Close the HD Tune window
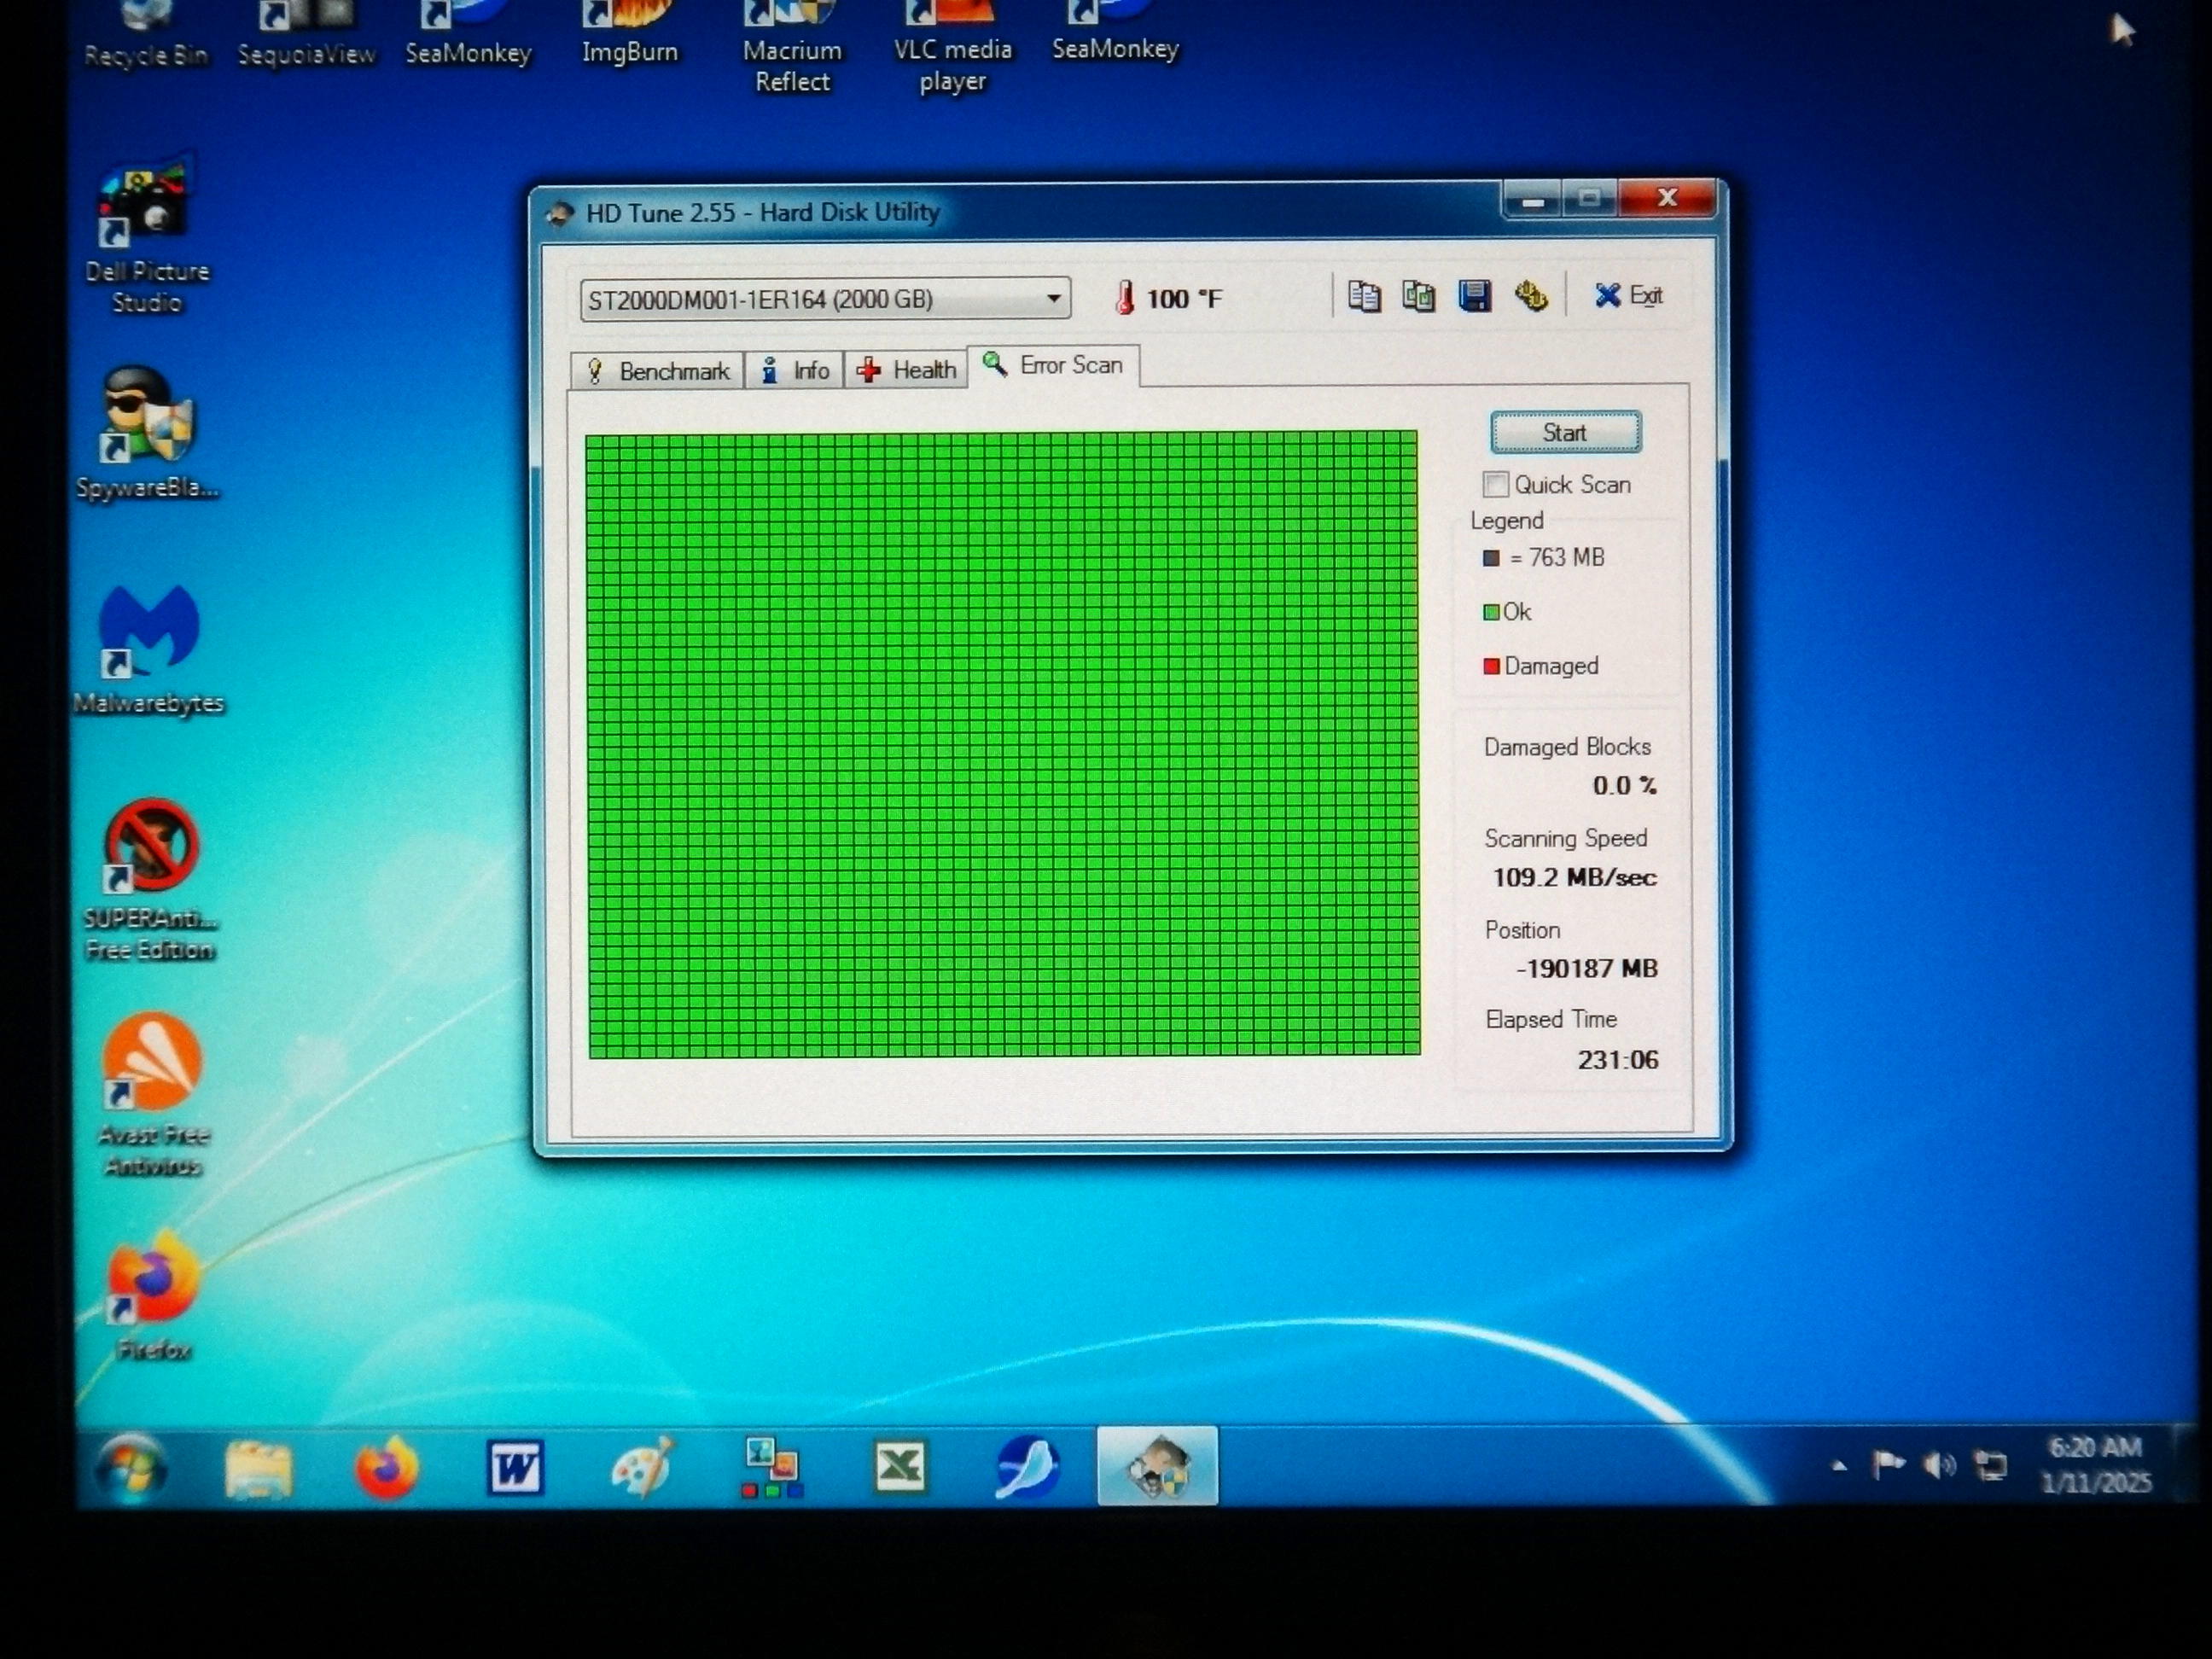The height and width of the screenshot is (1659, 2212). point(1666,198)
